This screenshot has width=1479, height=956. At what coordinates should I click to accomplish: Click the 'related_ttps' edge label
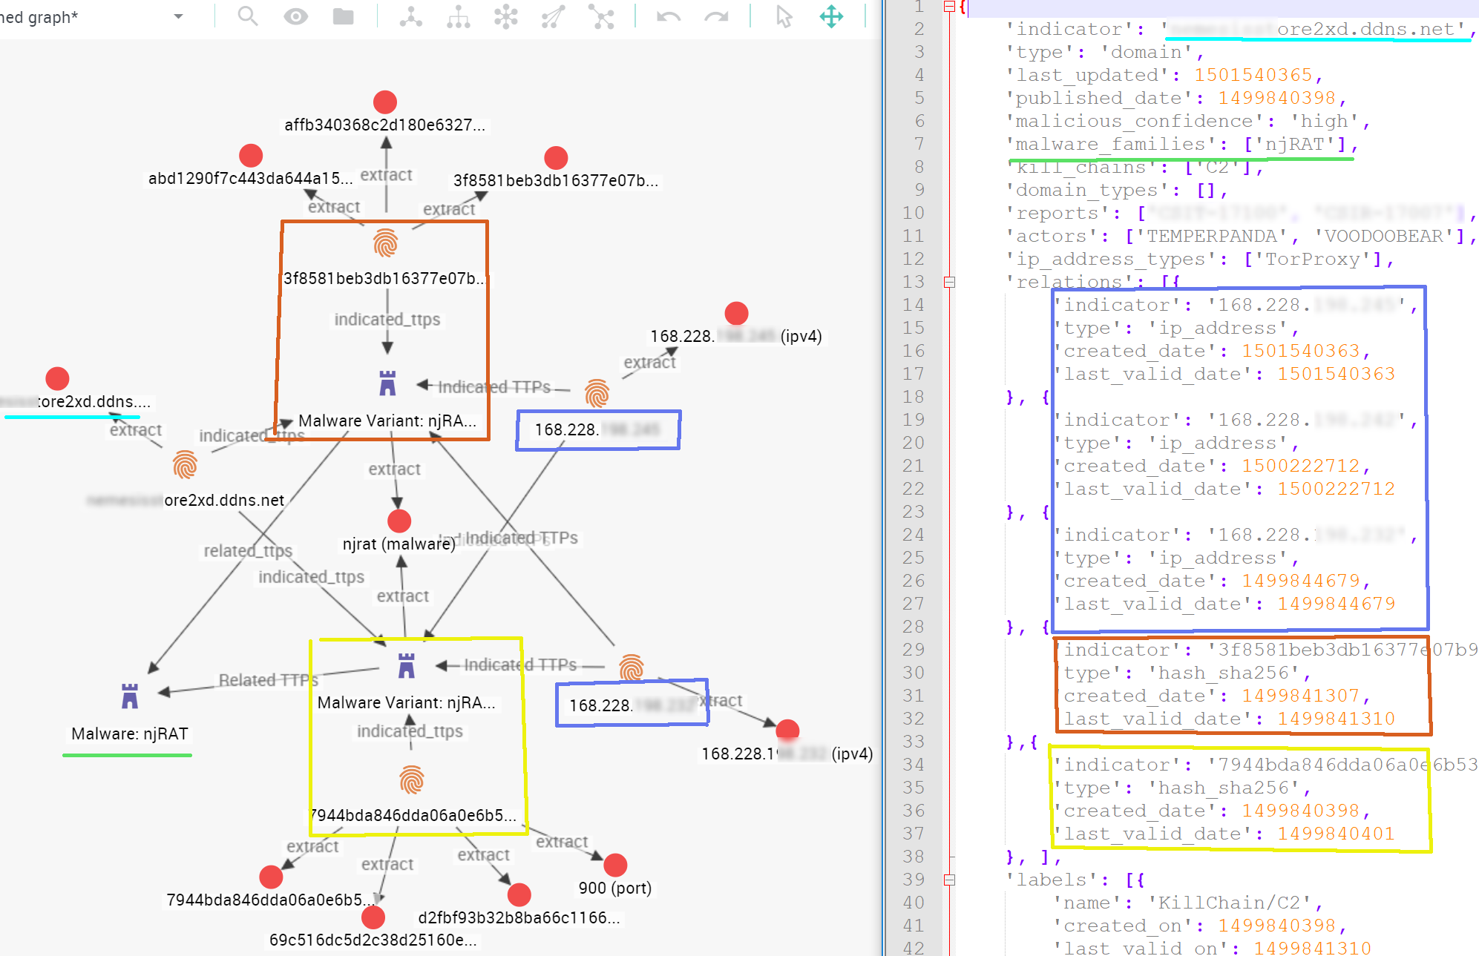tap(248, 551)
